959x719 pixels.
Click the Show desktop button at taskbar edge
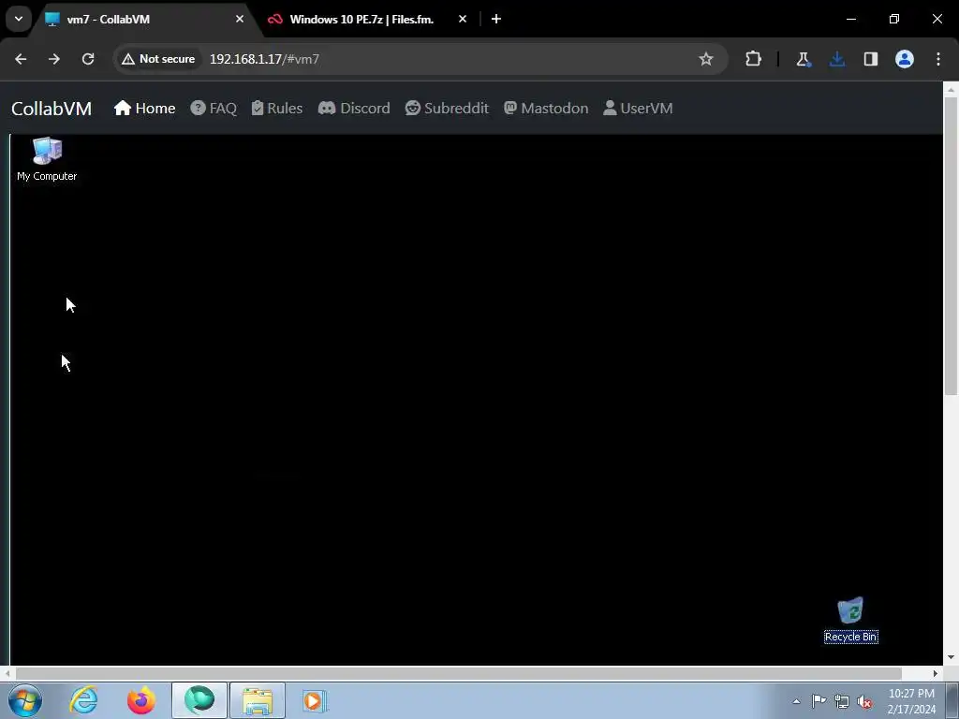tap(952, 700)
